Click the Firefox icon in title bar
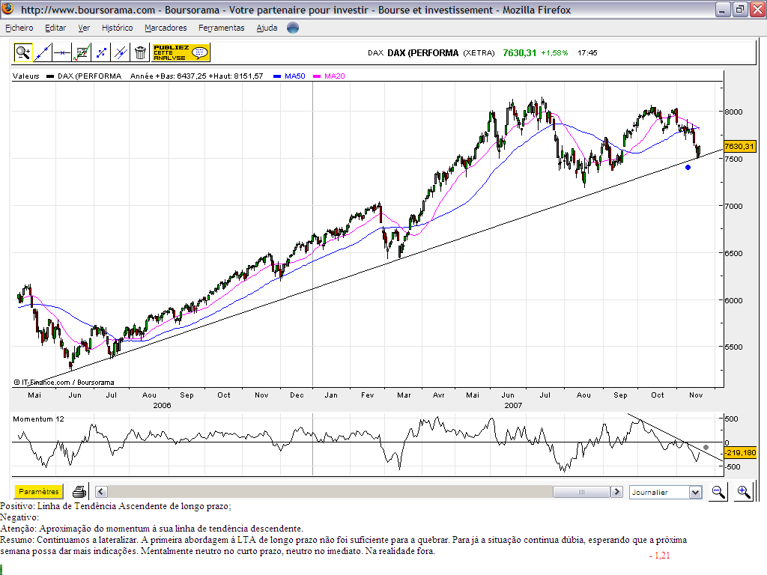The width and height of the screenshot is (767, 575). point(7,9)
